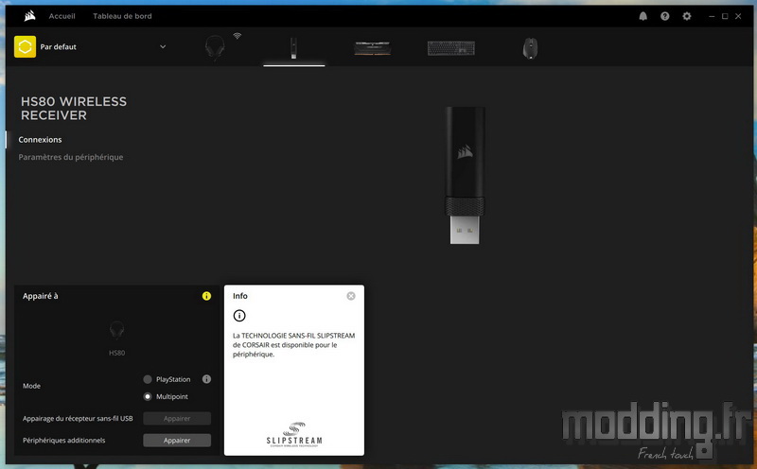Screen dimensions: 757x469
Task: Click the Mode label
Action: (31, 386)
